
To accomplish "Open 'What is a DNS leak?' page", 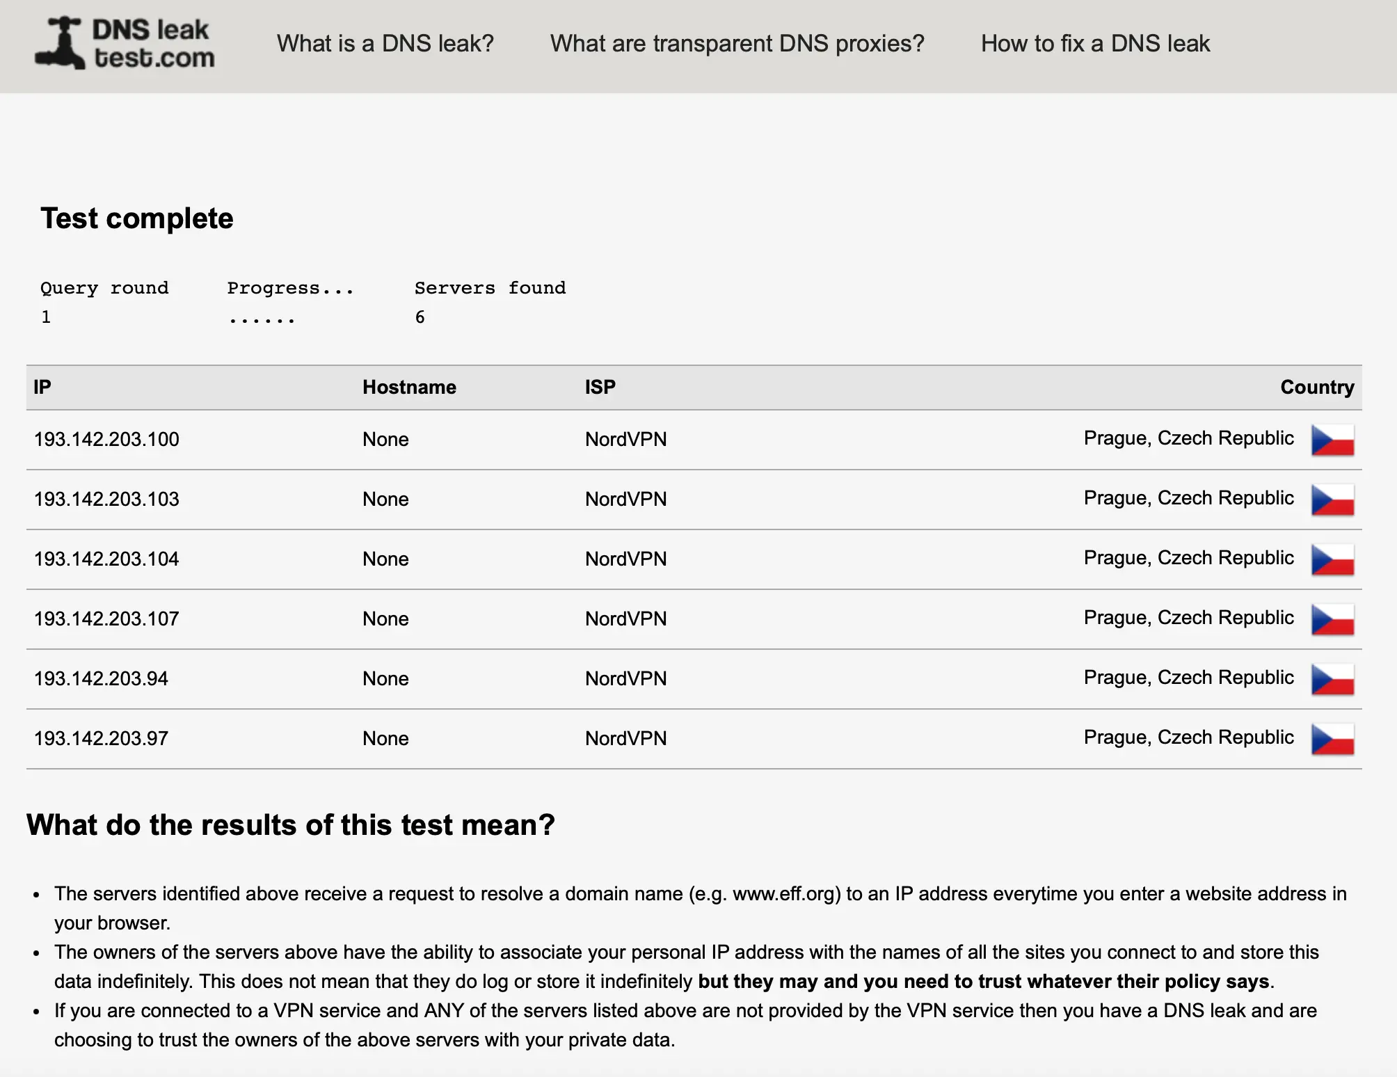I will click(385, 43).
